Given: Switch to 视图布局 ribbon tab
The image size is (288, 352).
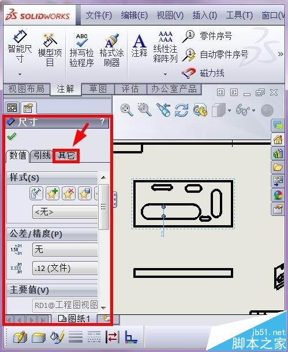Looking at the screenshot, I should (27, 89).
